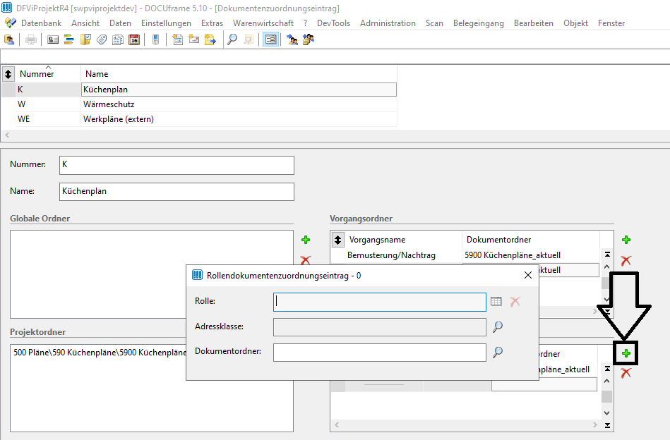Open the Rolle selection table icon
The image size is (670, 440).
pos(496,302)
